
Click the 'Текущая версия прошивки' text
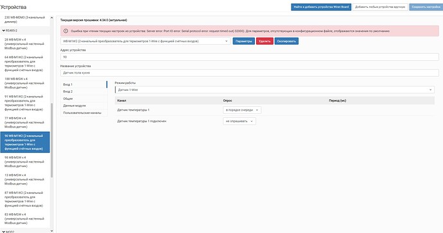(x=94, y=20)
